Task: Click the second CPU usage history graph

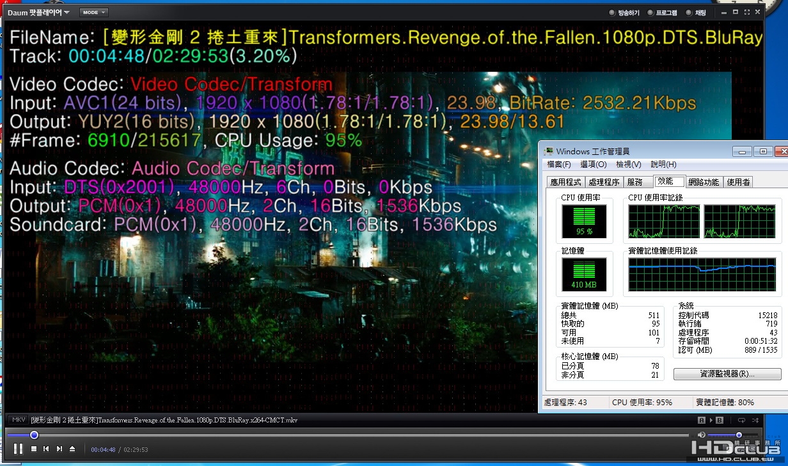Action: (x=739, y=221)
